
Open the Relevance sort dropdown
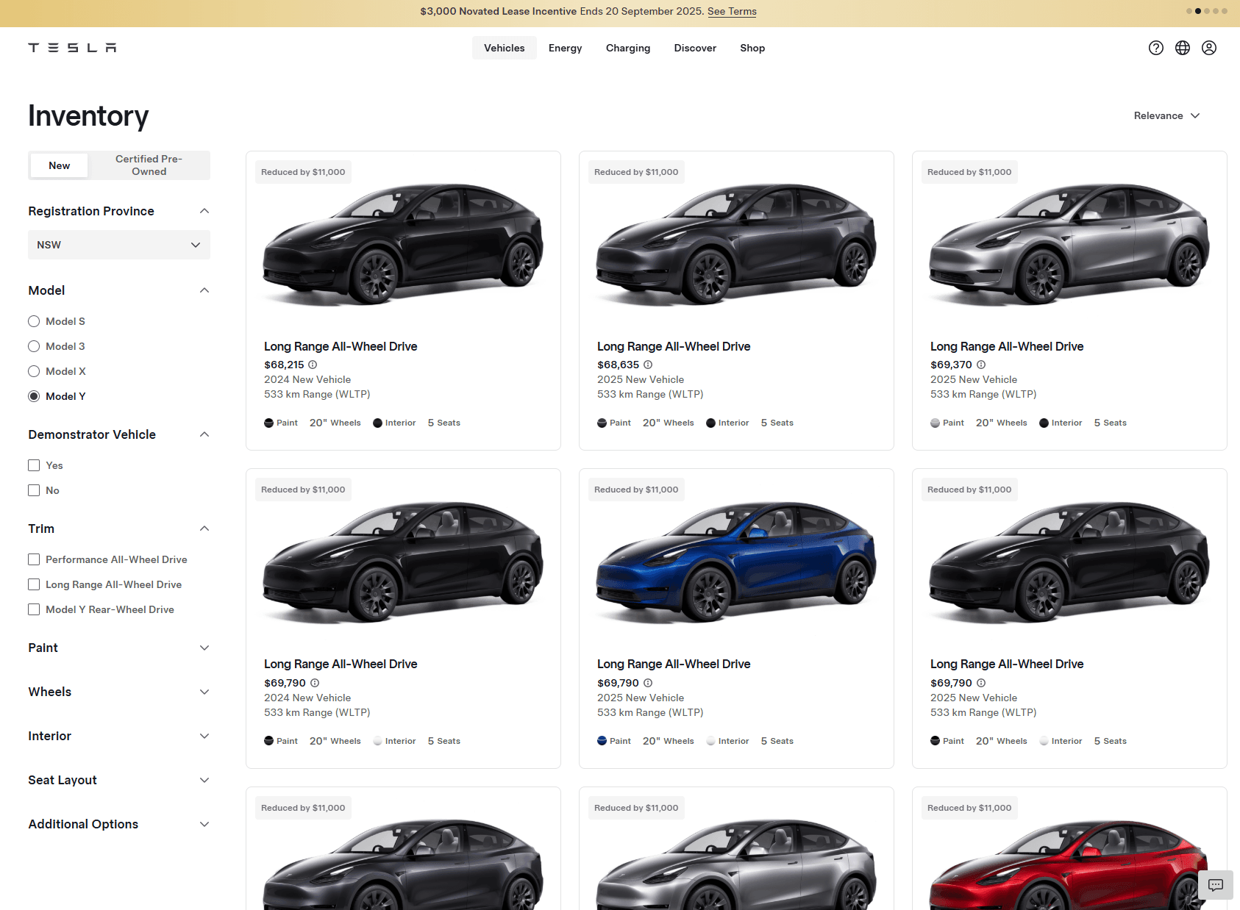[1166, 115]
